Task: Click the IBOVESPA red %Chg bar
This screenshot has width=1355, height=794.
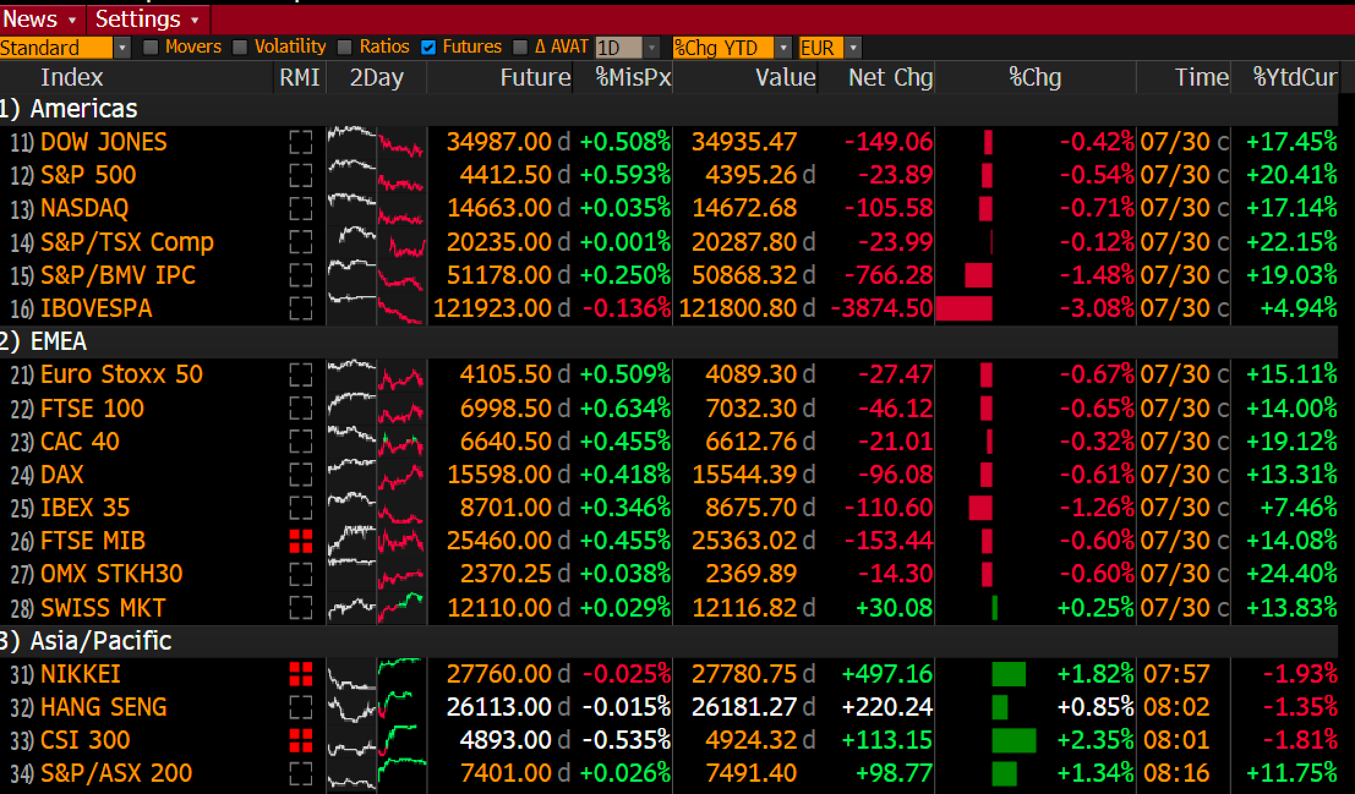Action: (x=964, y=308)
